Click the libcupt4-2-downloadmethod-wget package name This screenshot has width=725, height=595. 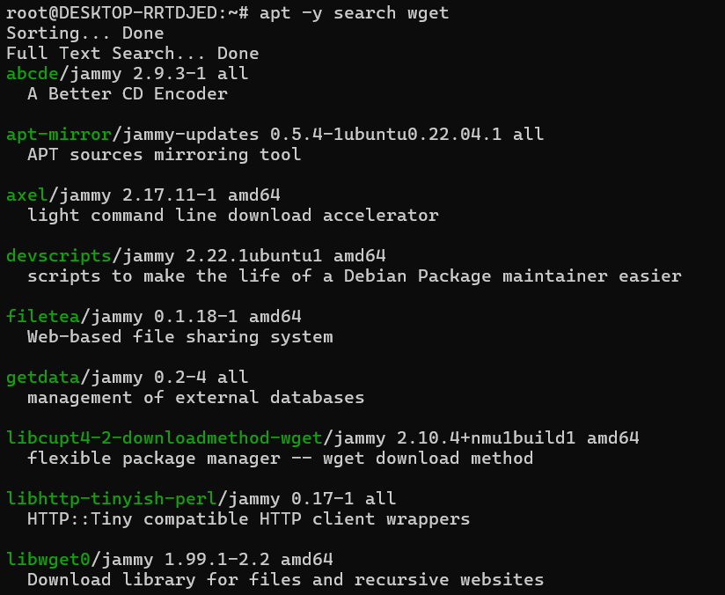tap(165, 438)
